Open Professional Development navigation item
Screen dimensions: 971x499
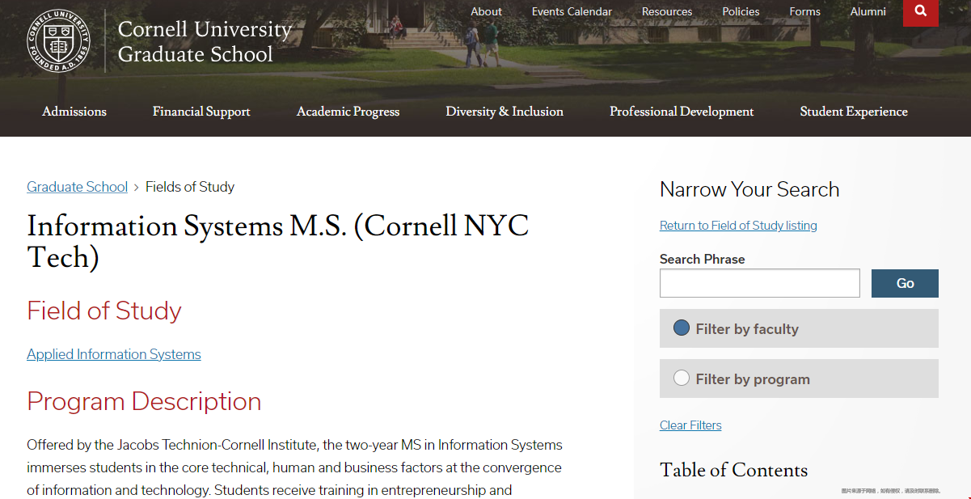coord(682,112)
